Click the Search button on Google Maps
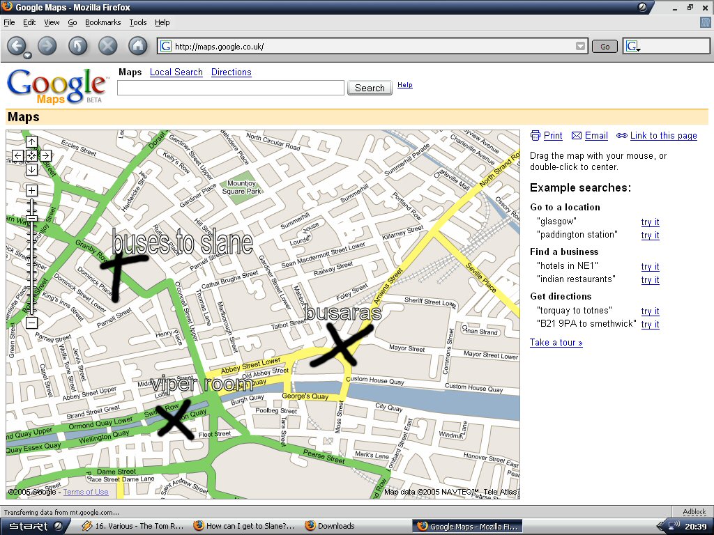714x535 pixels. [370, 88]
